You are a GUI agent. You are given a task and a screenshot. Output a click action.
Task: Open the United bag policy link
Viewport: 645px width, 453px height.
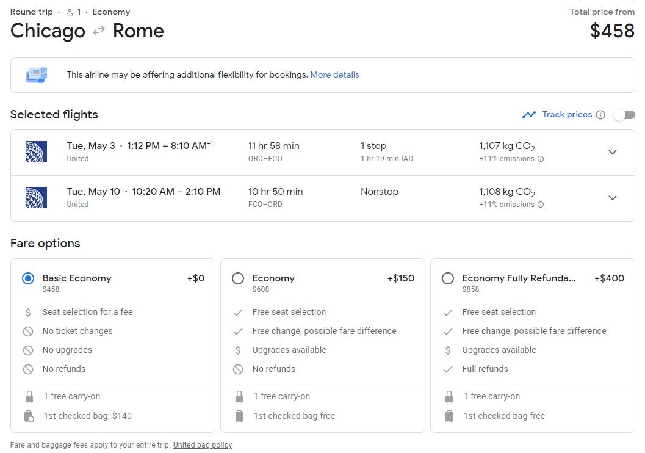[202, 444]
